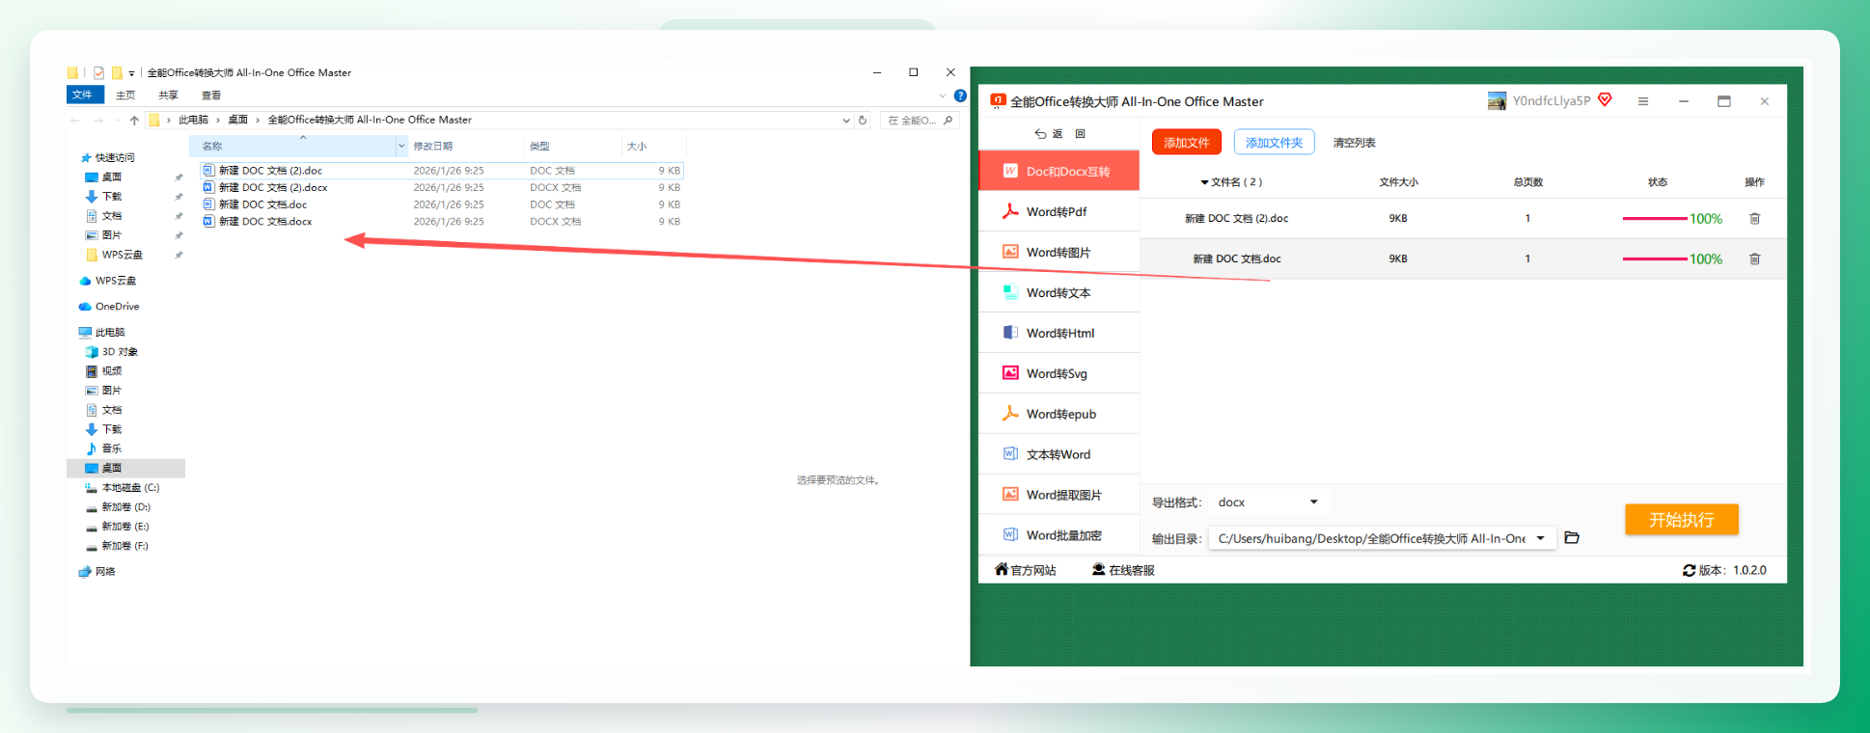This screenshot has height=733, width=1870.
Task: Switch to the 主页 ribbon tab
Action: click(125, 95)
